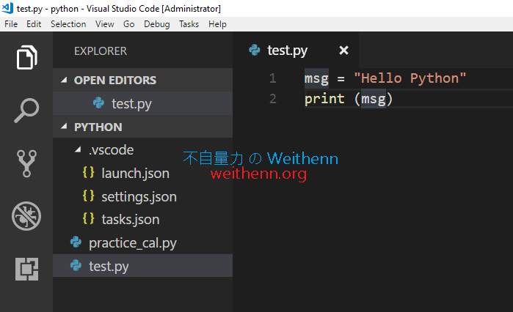
Task: Collapse the PYTHON folder section
Action: (65, 127)
